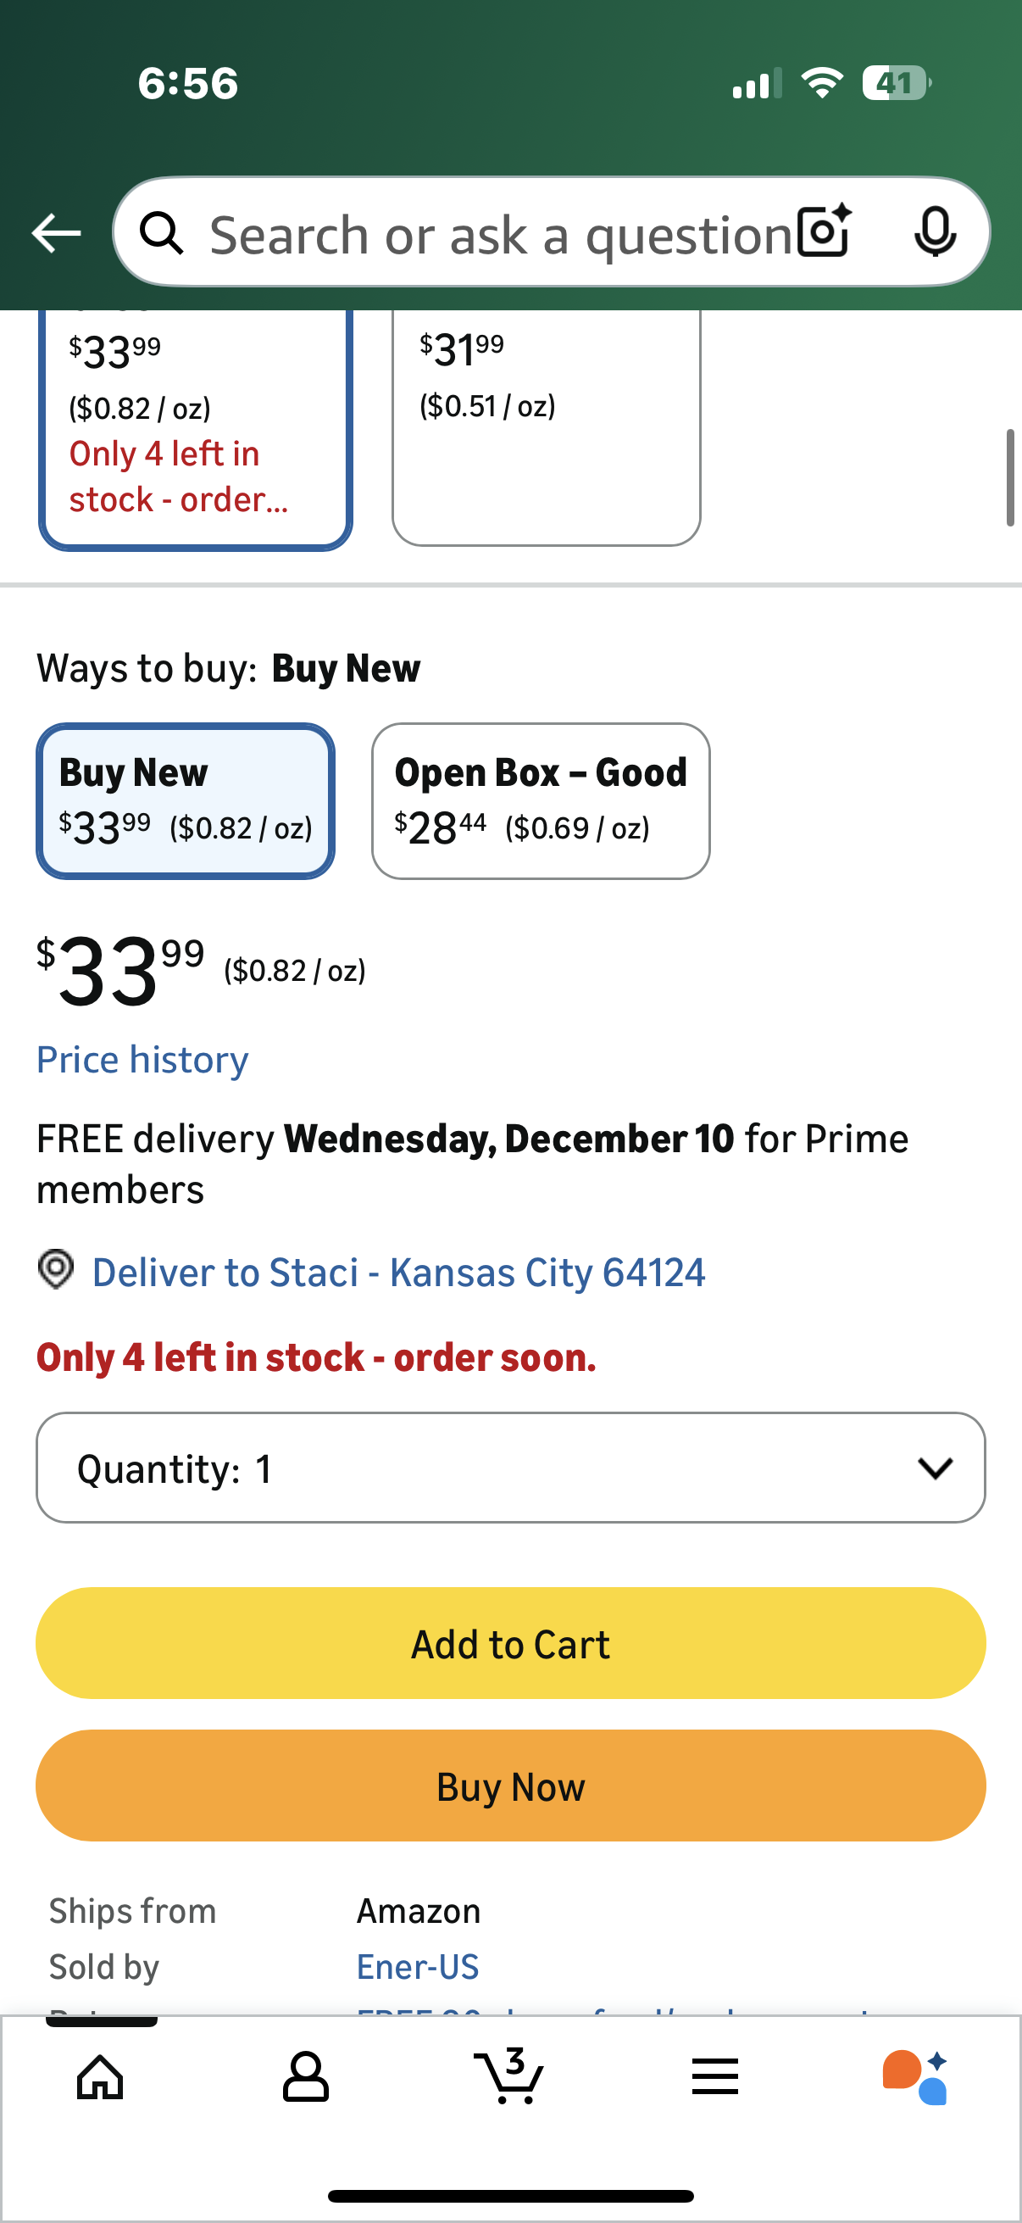
Task: Go to Home tab icon
Action: click(x=101, y=2076)
